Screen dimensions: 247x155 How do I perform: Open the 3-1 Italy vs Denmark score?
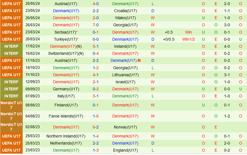click(x=96, y=96)
